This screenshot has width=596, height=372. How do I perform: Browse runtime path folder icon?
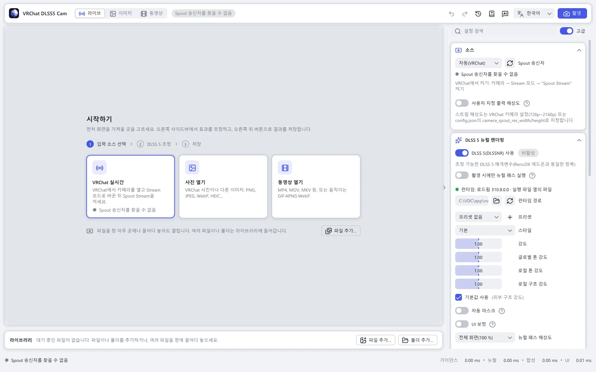coord(497,201)
